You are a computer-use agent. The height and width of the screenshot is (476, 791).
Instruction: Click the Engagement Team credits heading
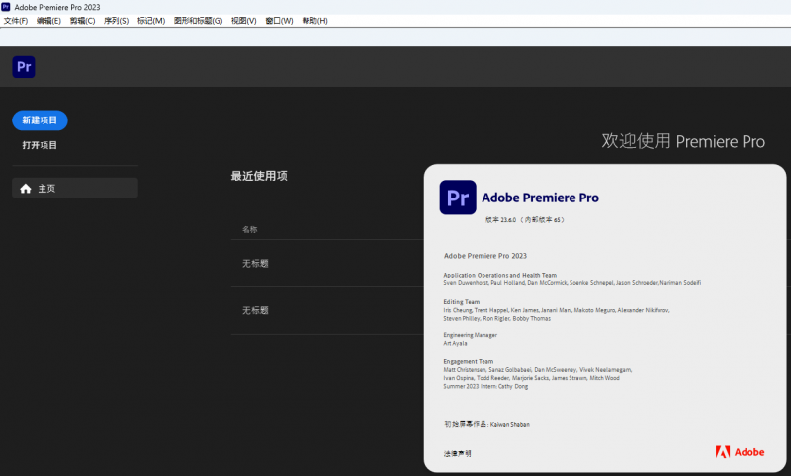[x=468, y=361]
